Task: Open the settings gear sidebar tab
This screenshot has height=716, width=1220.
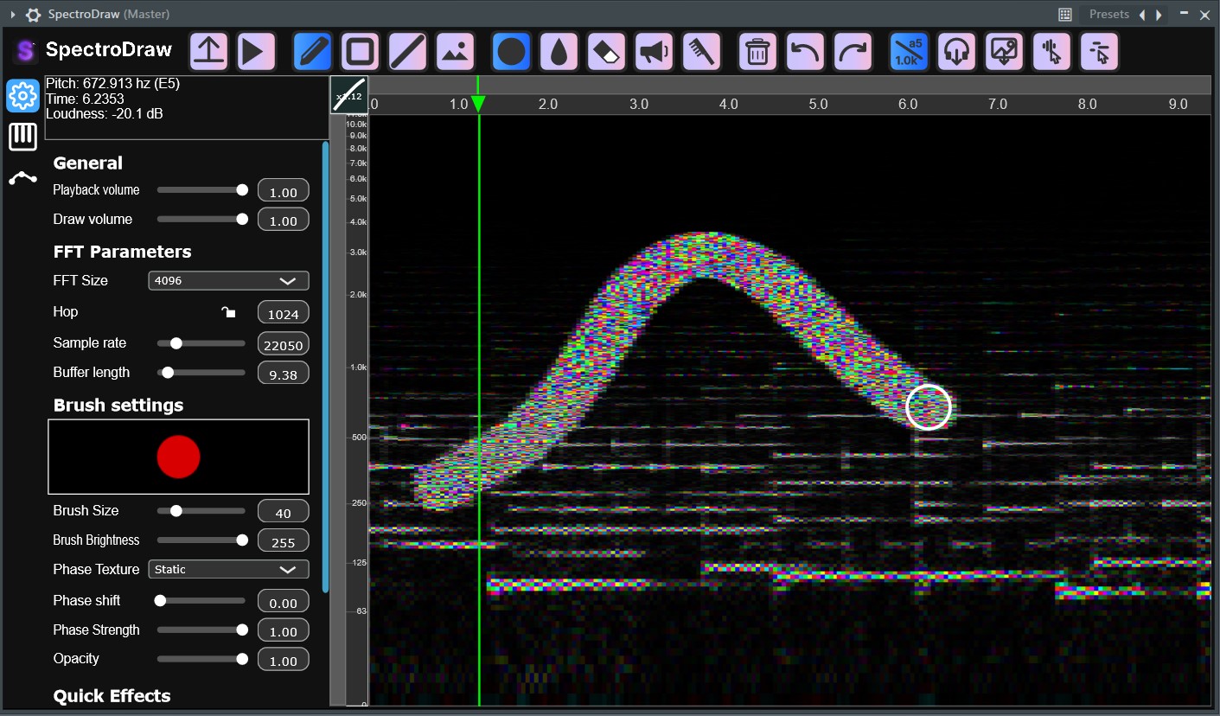Action: pyautogui.click(x=23, y=95)
